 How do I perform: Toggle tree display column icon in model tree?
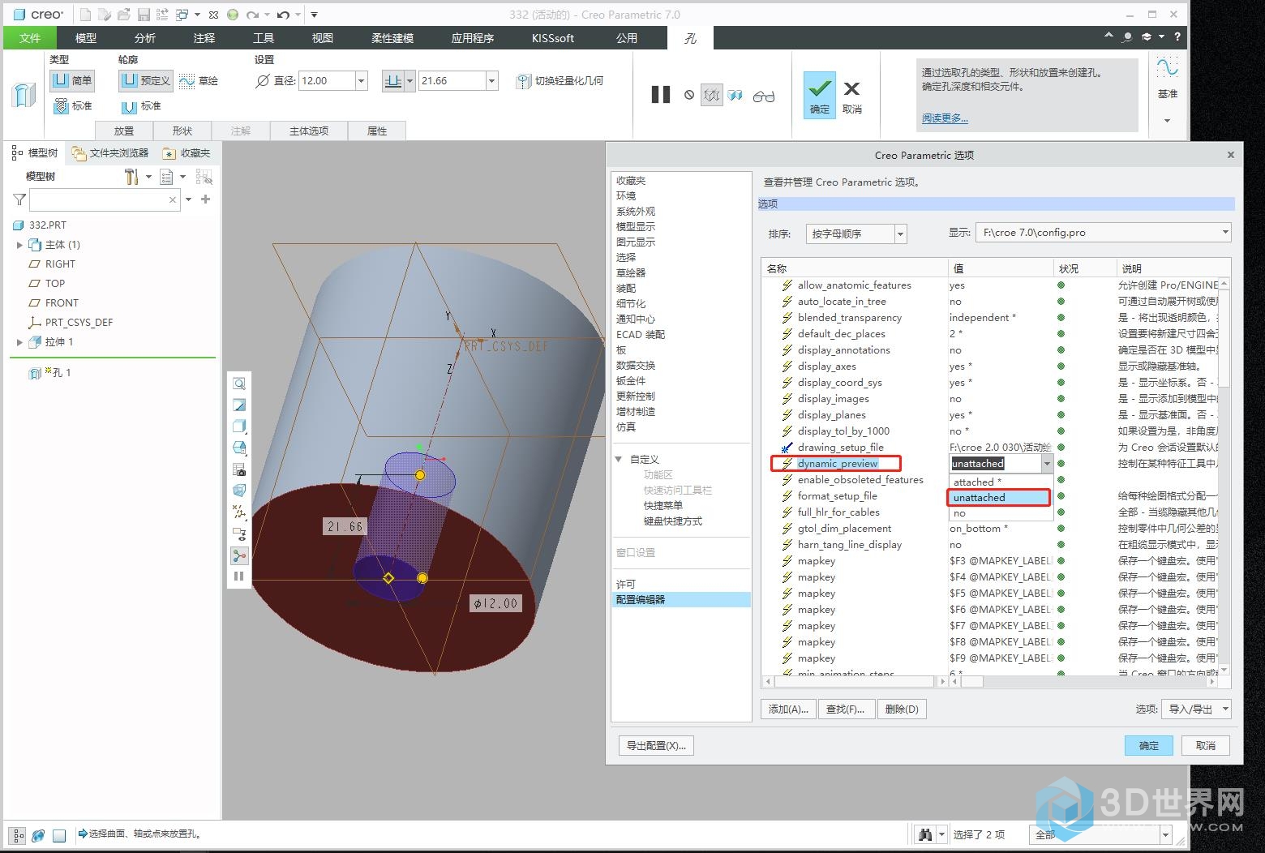pos(166,177)
